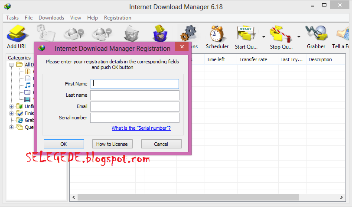Select the All Downloads folder icon
The image size is (352, 207).
pos(20,65)
